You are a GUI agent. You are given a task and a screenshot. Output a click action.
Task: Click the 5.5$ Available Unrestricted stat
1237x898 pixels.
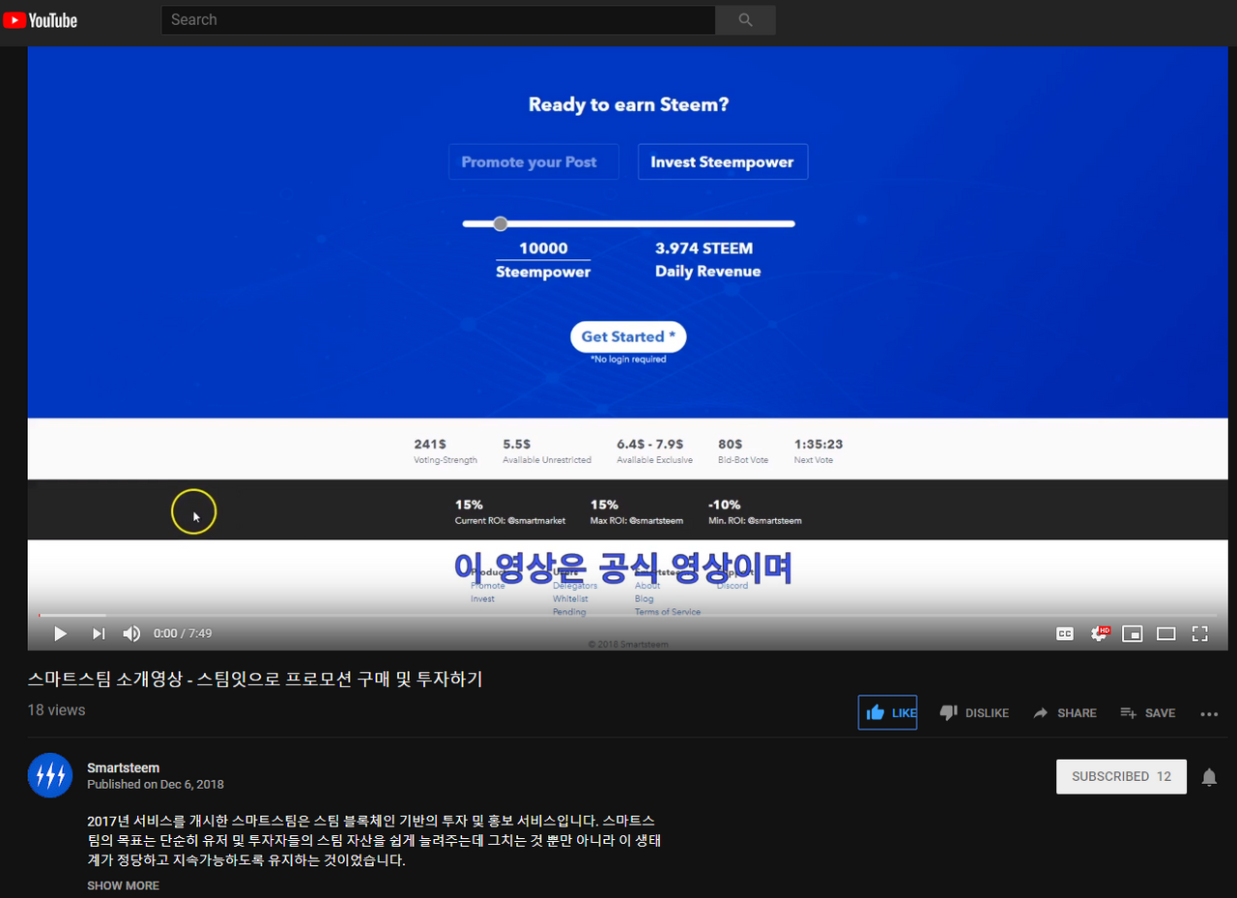(547, 450)
